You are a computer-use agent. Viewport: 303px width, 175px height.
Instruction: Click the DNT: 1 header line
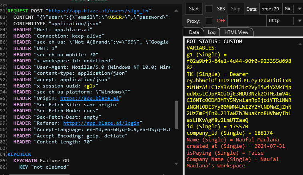(35, 48)
